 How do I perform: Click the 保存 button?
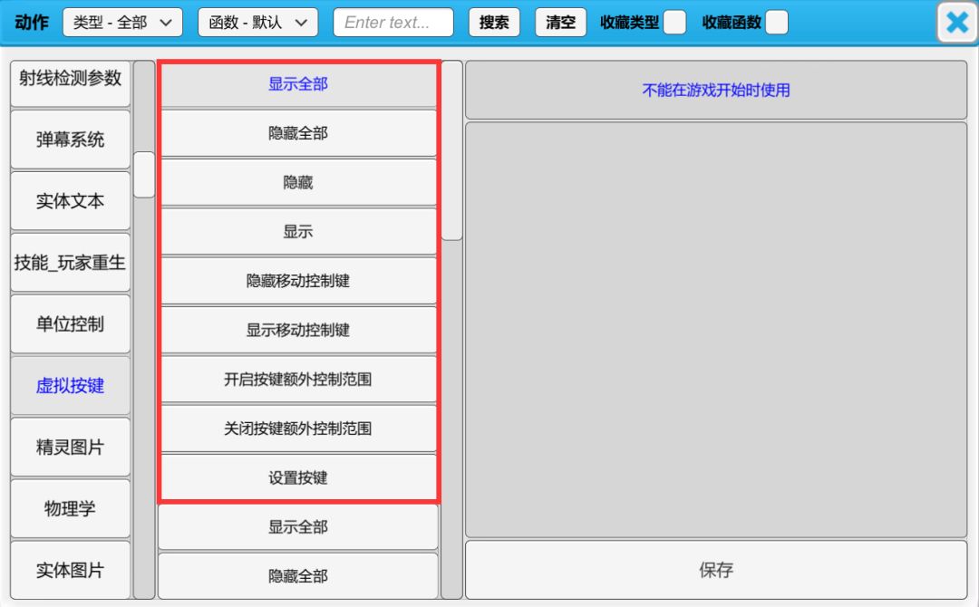click(715, 570)
